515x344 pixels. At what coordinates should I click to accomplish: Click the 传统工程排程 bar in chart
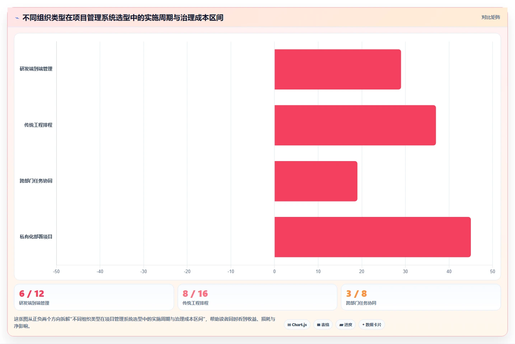point(355,125)
